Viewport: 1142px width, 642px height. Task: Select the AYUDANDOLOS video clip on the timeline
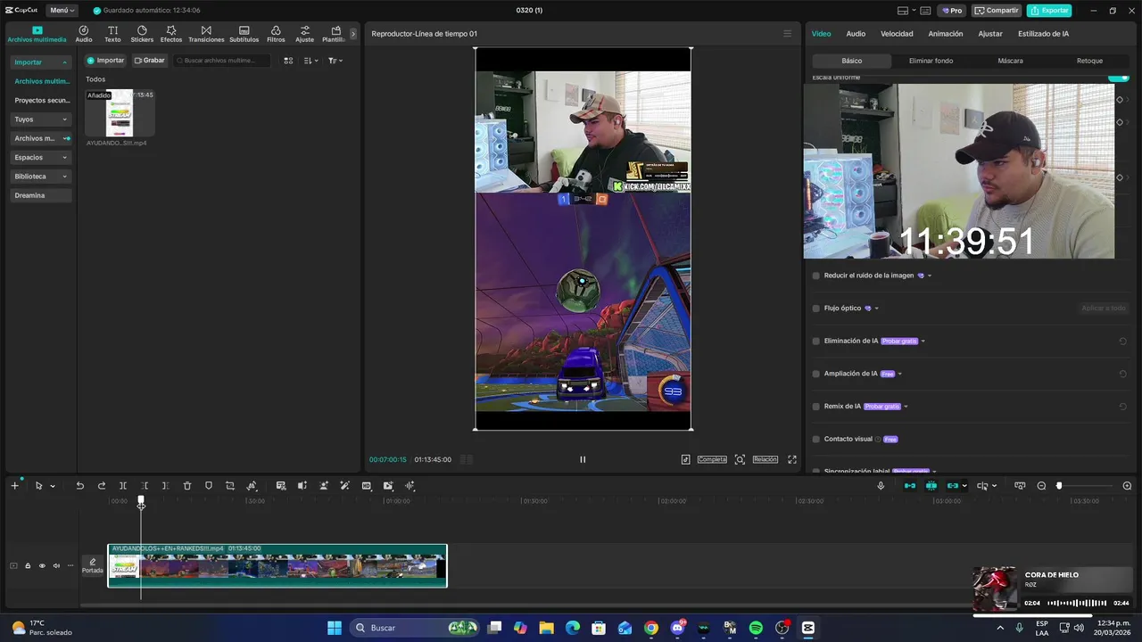pos(277,565)
